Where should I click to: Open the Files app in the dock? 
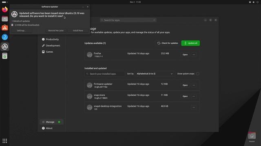[4, 19]
